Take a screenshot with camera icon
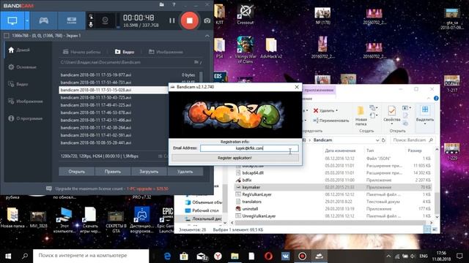The width and height of the screenshot is (469, 263). tap(207, 20)
